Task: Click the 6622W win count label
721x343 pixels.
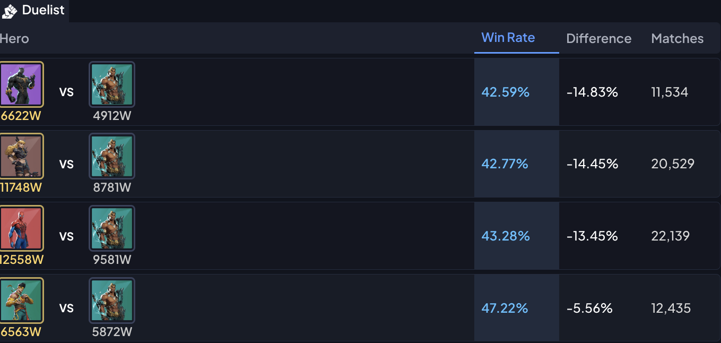Action: (21, 116)
